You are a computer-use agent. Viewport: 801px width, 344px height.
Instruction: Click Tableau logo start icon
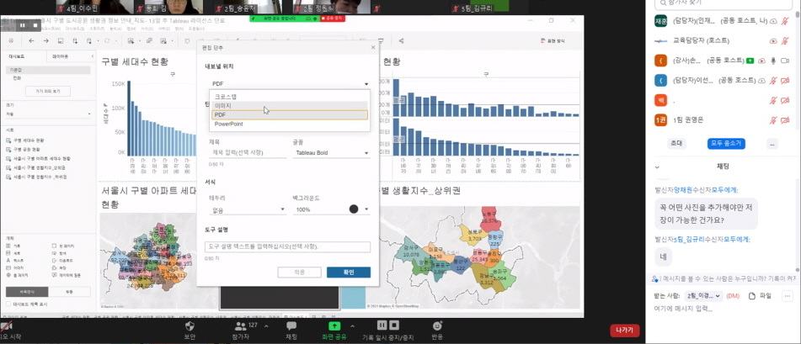(11, 41)
